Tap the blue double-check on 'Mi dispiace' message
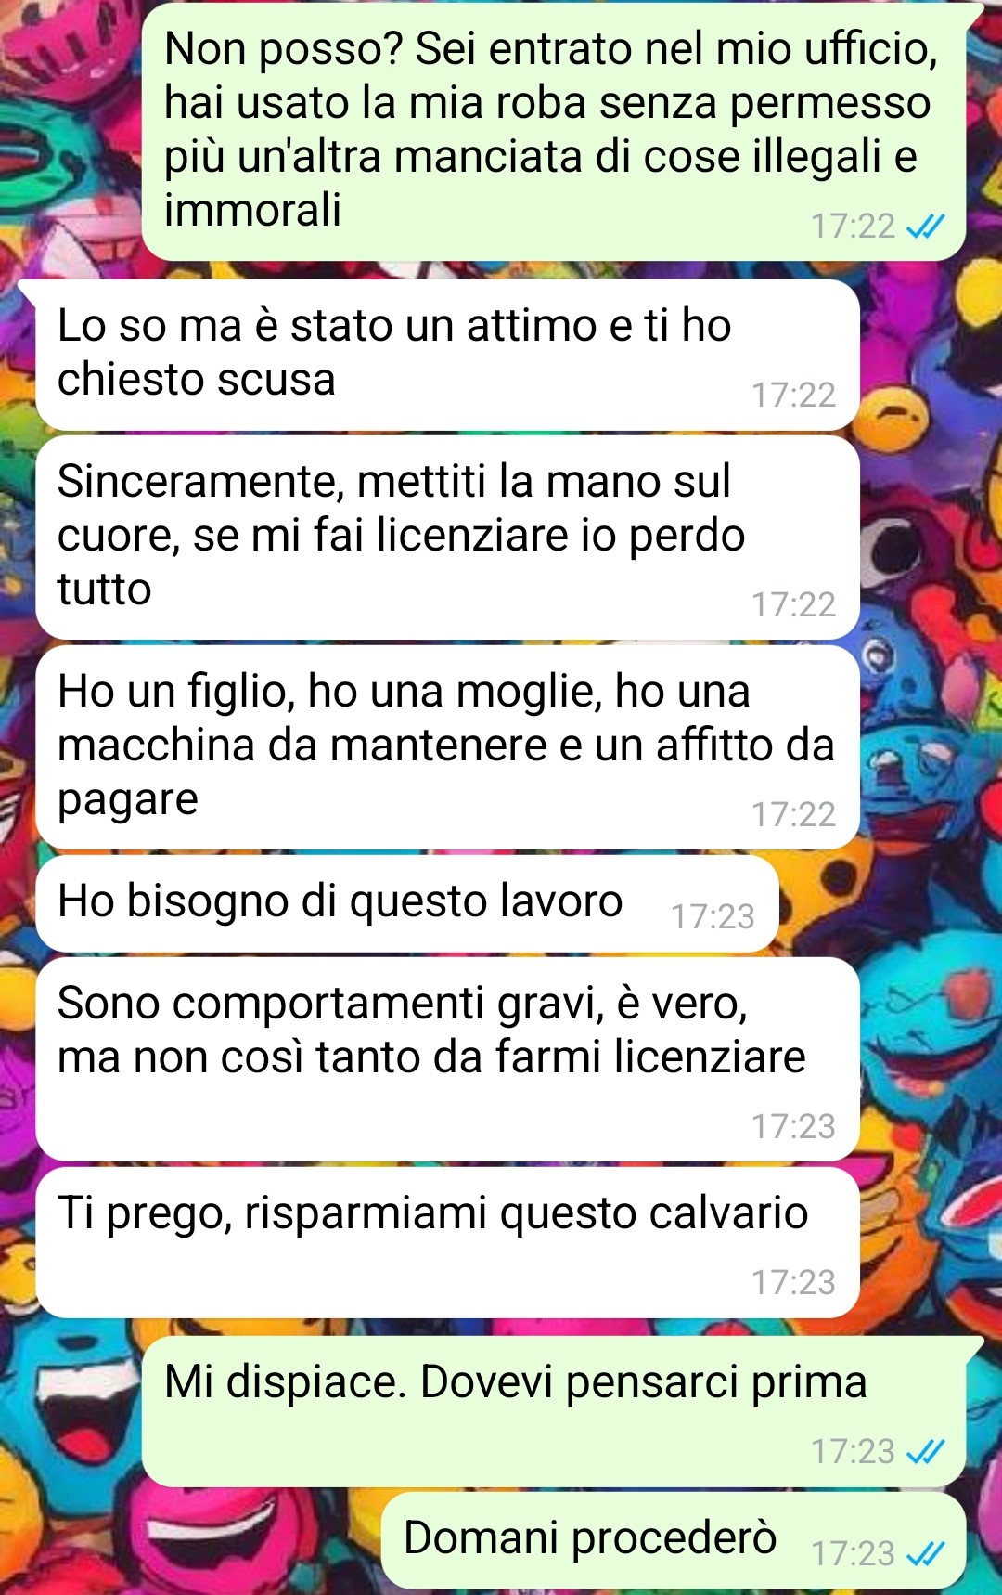 925,1451
